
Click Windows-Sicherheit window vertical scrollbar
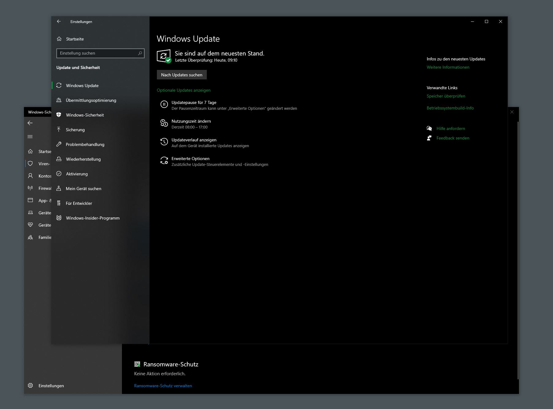click(x=518, y=250)
